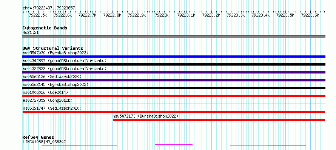Select the nsv4327823 (gnomADStructuralVariants) label
336x150 pixels.
coord(65,69)
